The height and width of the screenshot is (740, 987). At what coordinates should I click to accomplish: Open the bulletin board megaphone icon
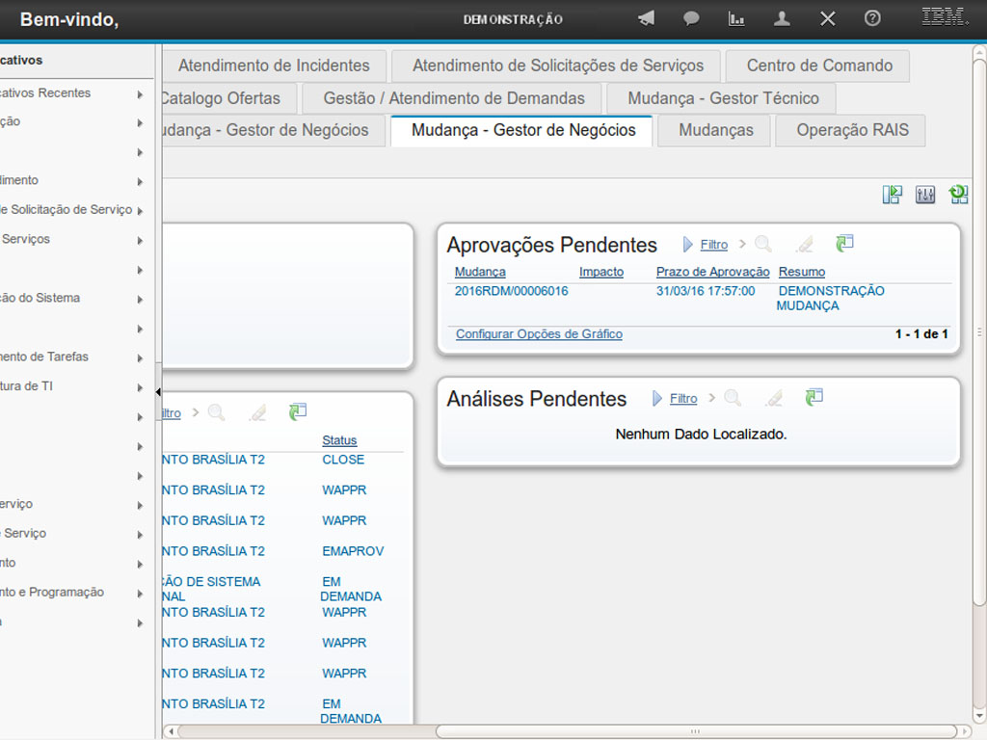coord(646,18)
